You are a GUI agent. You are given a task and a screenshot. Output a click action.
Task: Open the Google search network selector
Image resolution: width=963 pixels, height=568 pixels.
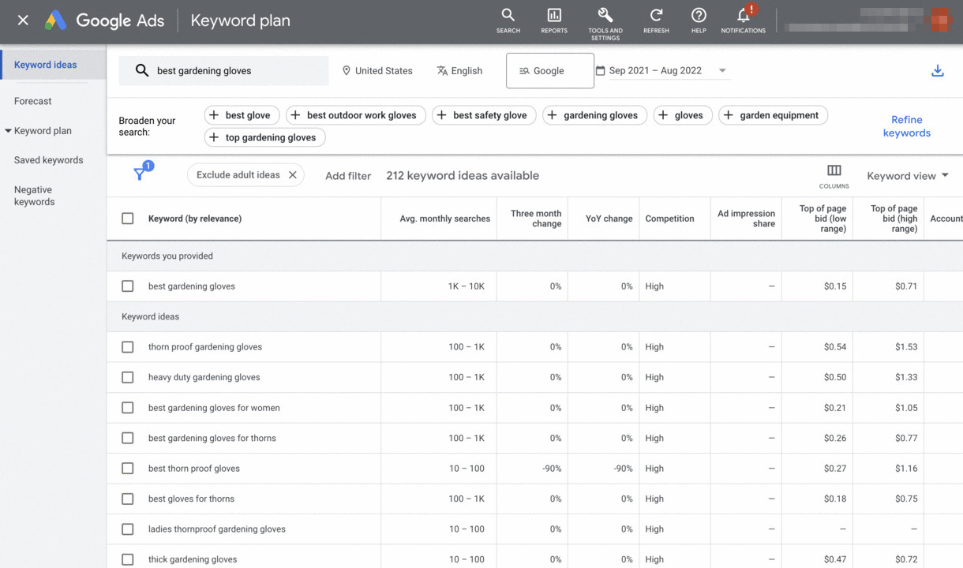549,70
